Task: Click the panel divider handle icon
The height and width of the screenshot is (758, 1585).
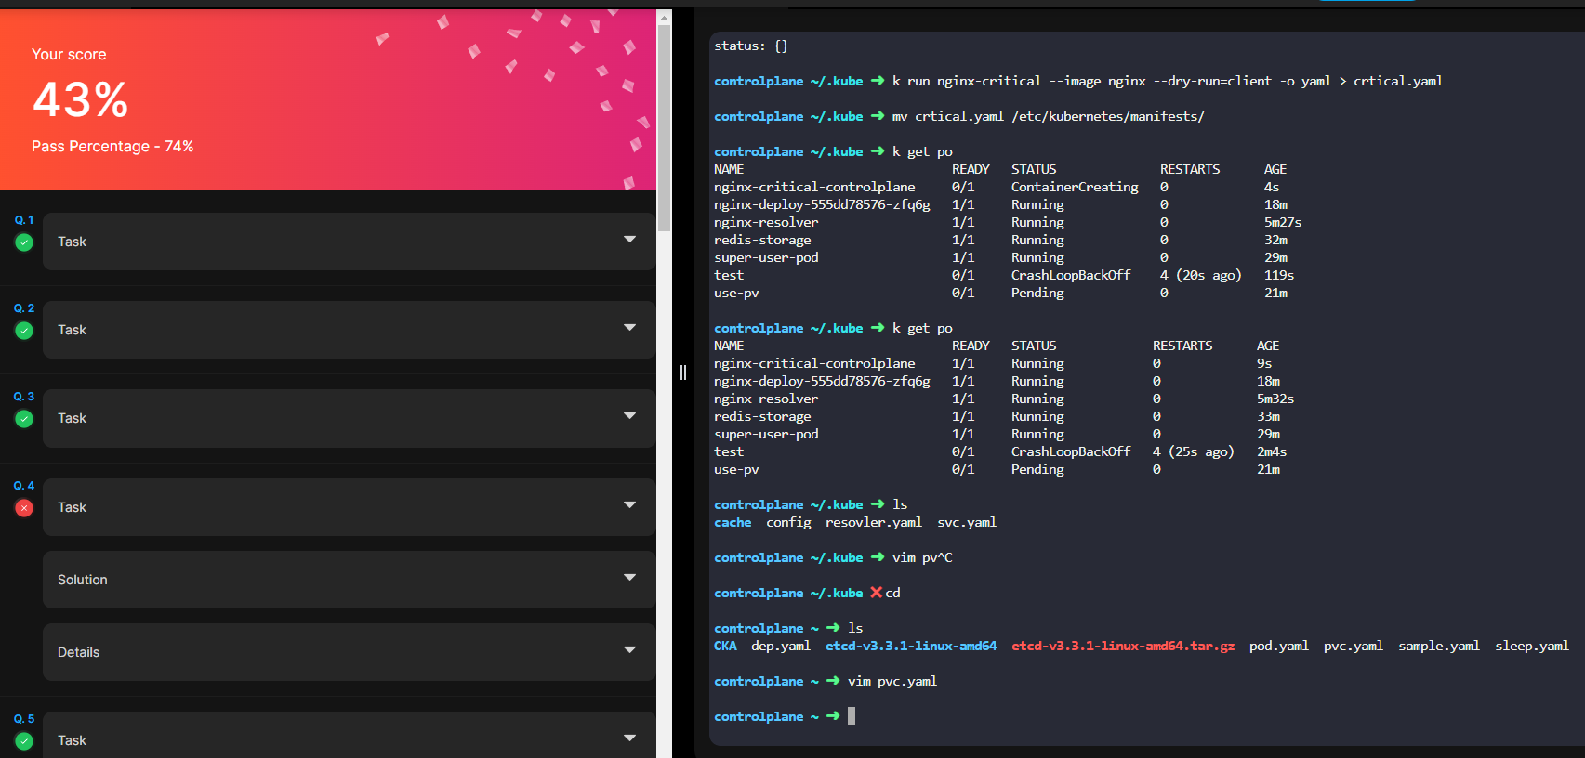Action: click(683, 372)
